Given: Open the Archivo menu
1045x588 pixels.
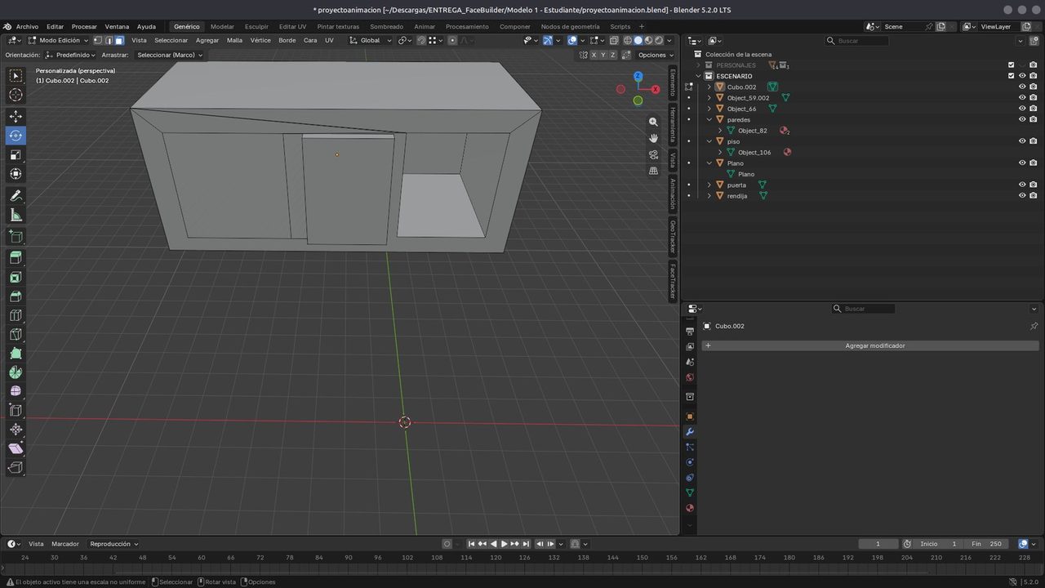Looking at the screenshot, I should (27, 26).
